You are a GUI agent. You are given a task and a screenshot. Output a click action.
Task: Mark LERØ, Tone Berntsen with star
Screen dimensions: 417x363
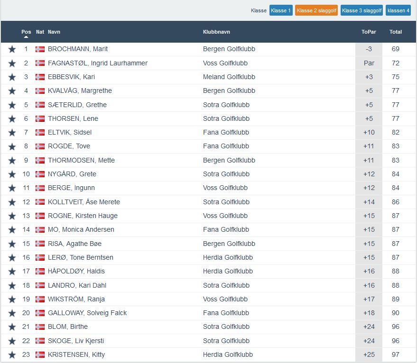[x=12, y=258]
